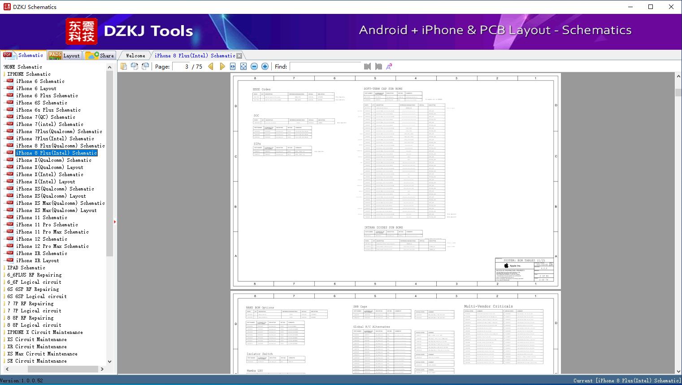Open the Share panel tab
This screenshot has width=682, height=385.
[100, 55]
